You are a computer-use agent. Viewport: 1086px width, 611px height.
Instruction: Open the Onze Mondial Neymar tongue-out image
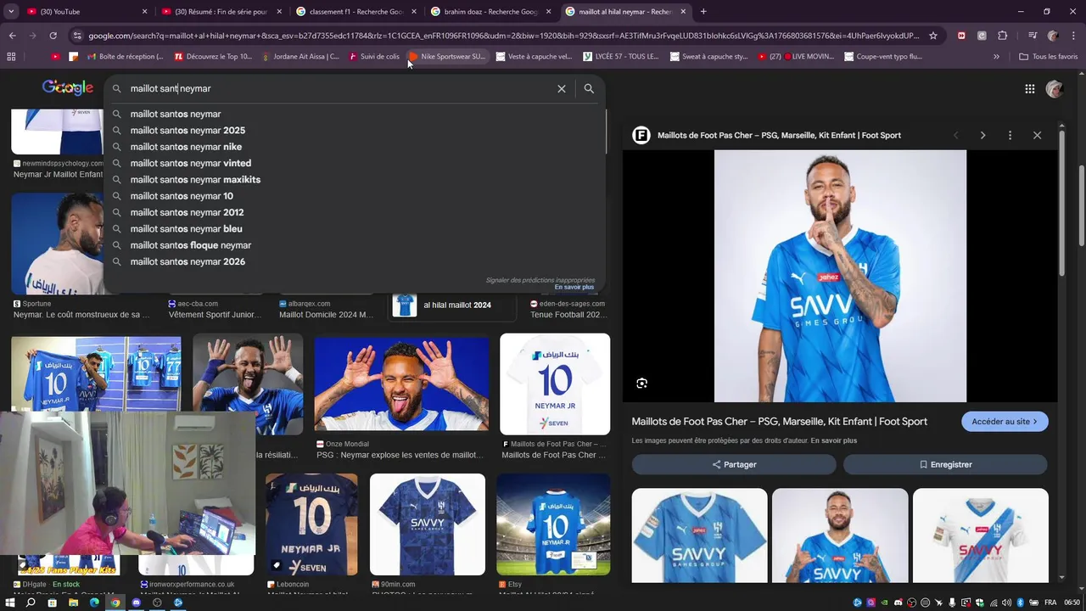(401, 384)
